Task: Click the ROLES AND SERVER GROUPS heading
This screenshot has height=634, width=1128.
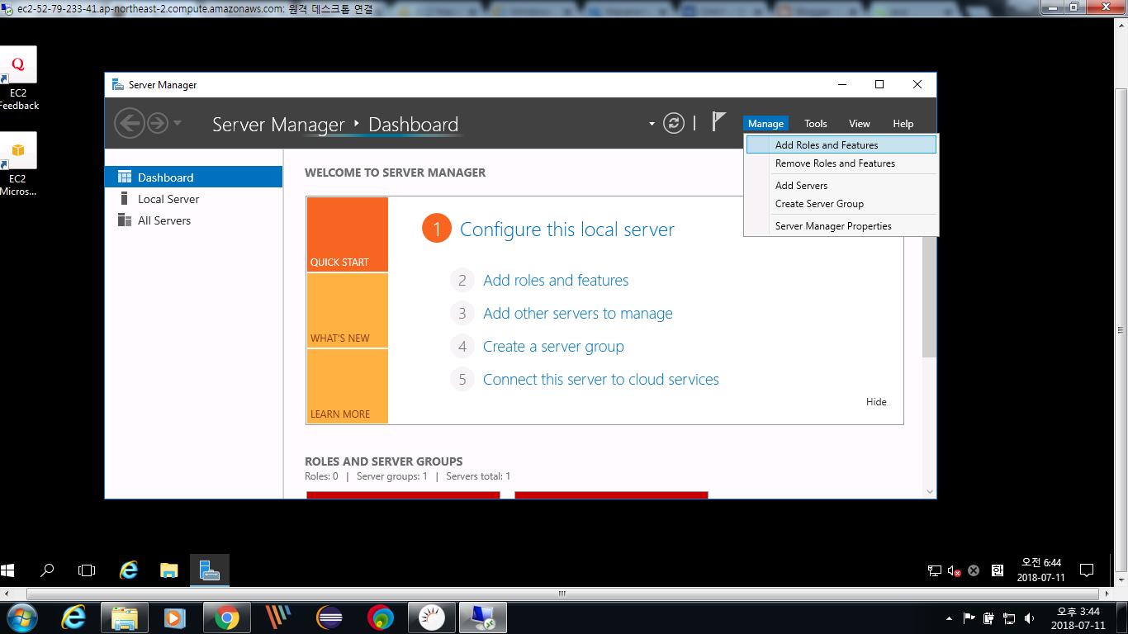Action: [x=383, y=461]
